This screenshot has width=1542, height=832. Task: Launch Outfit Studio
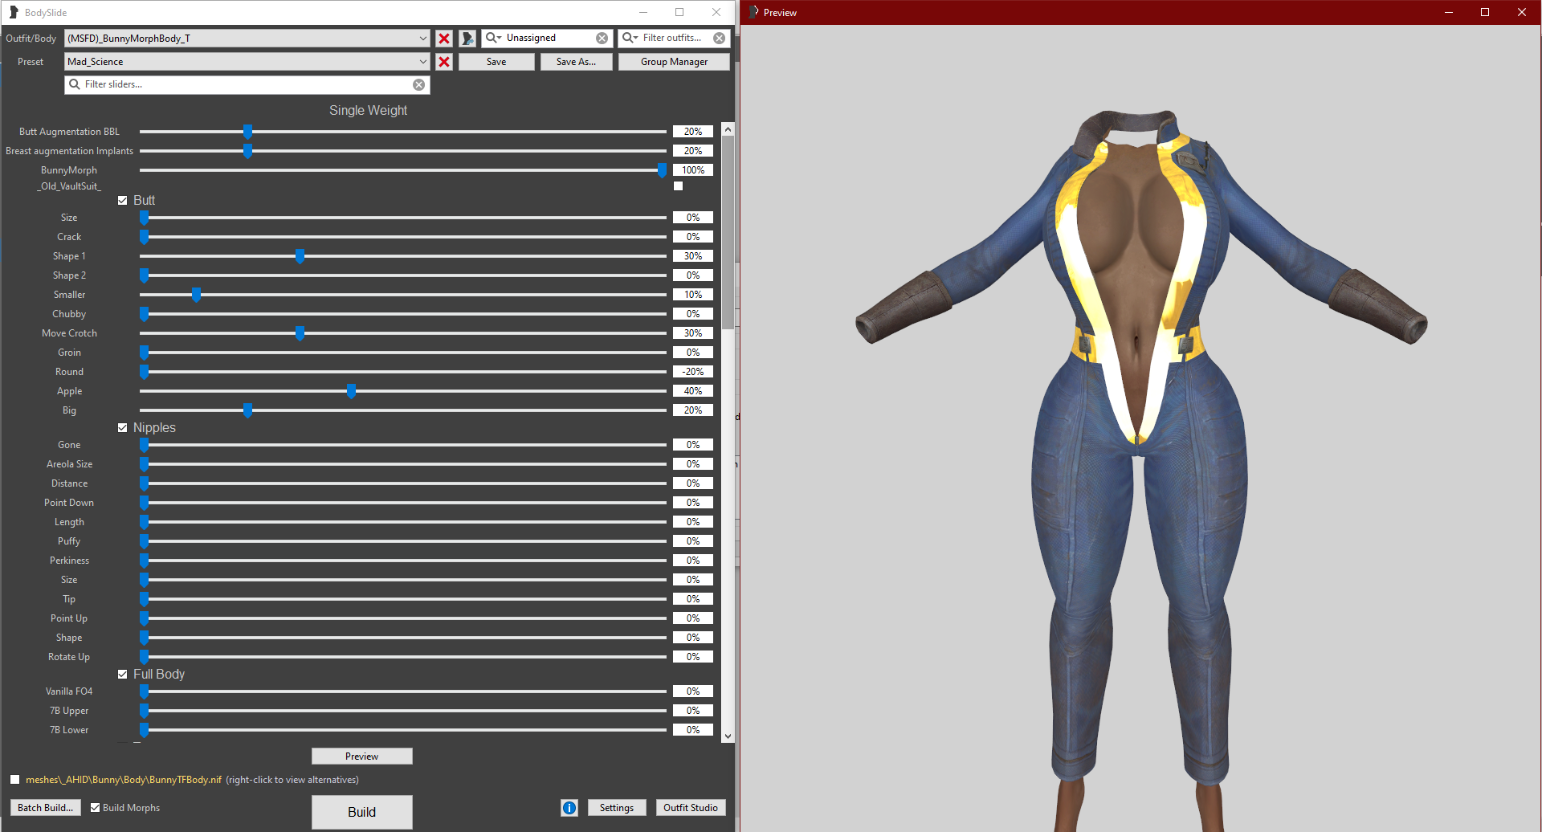(691, 808)
